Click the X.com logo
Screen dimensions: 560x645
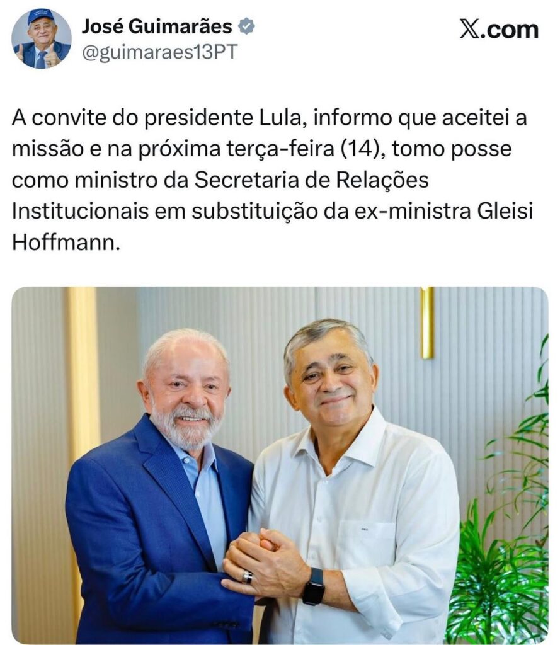(x=499, y=30)
